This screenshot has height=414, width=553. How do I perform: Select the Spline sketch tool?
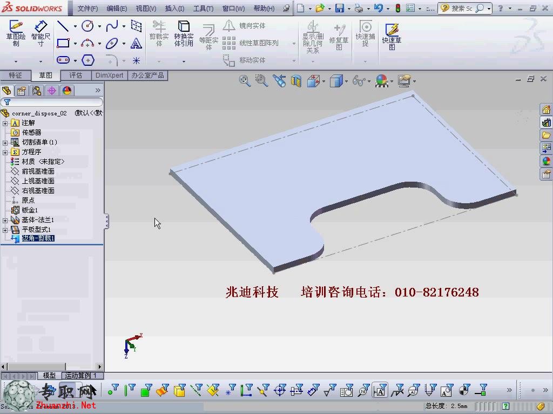tap(112, 26)
